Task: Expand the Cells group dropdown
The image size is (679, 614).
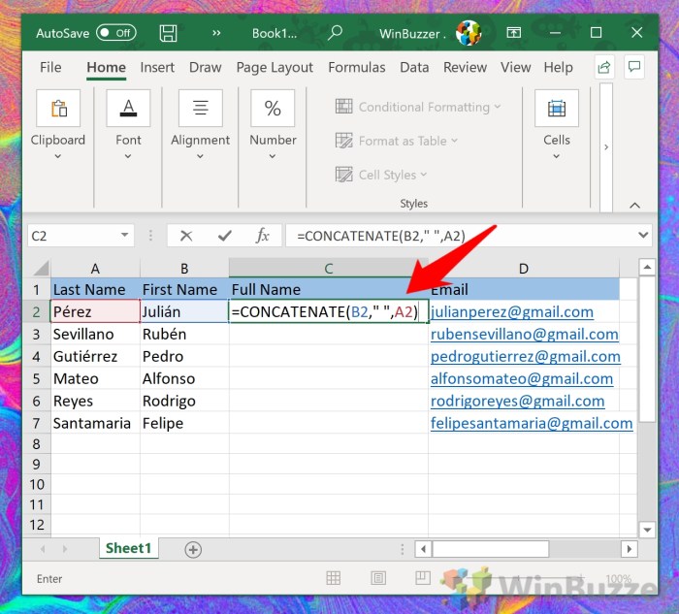Action: (x=557, y=156)
